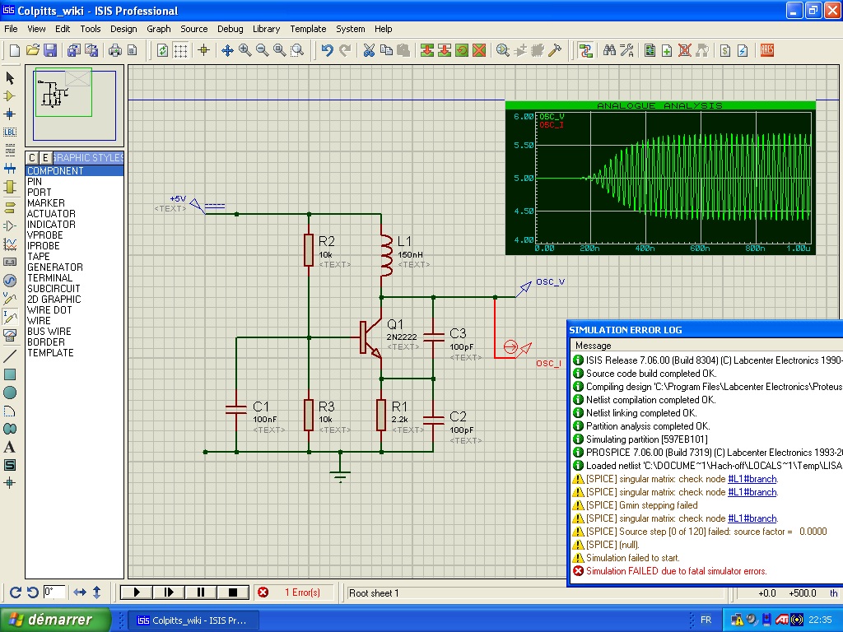Screen dimensions: 843x632
Task: Open the Debug menu
Action: 230,29
